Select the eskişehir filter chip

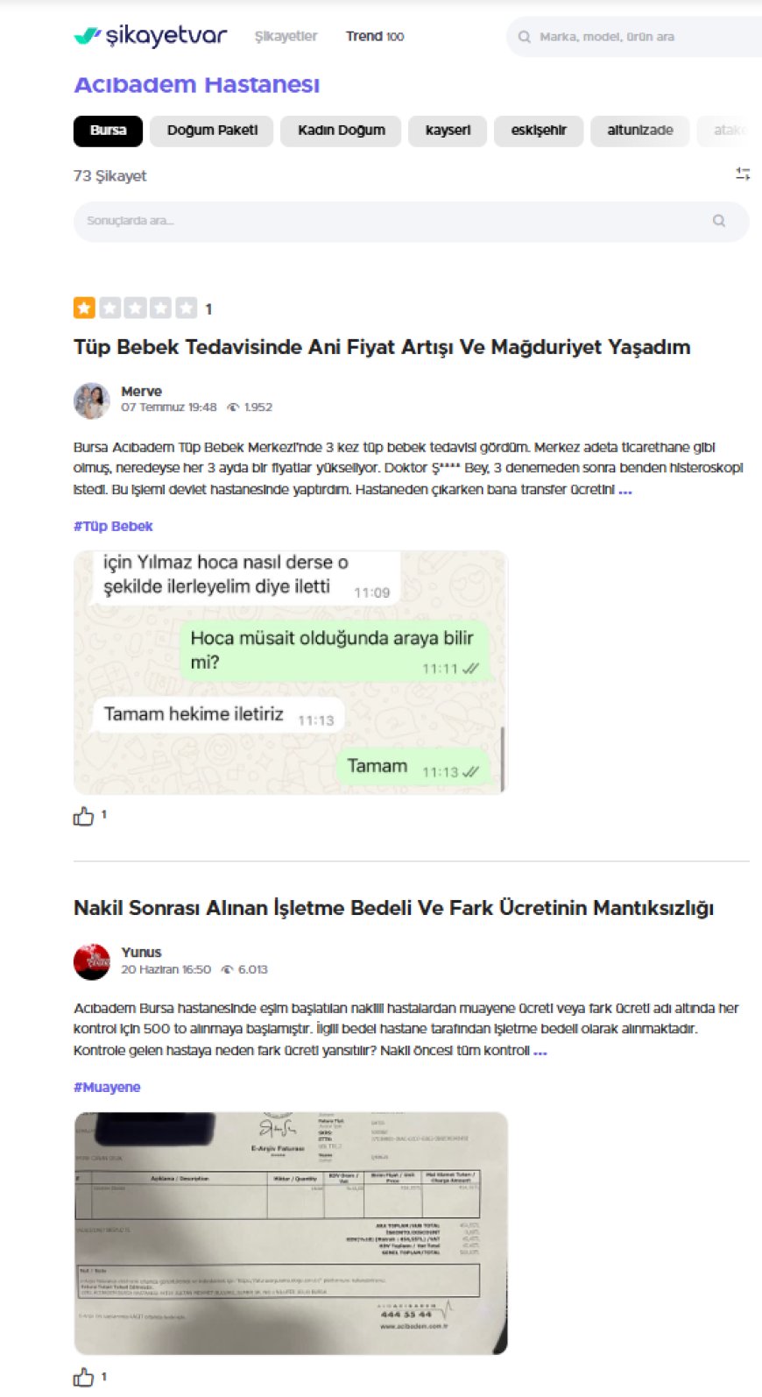click(x=539, y=131)
